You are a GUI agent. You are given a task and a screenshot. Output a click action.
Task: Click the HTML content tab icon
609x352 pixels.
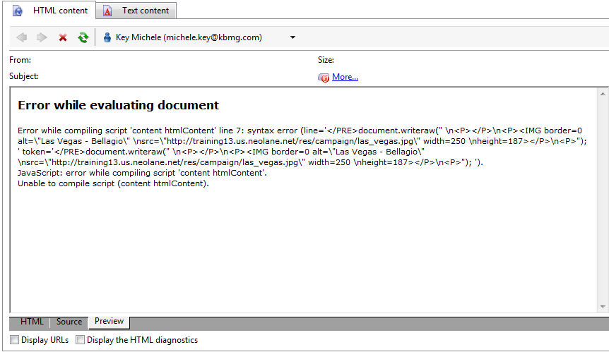[x=18, y=11]
